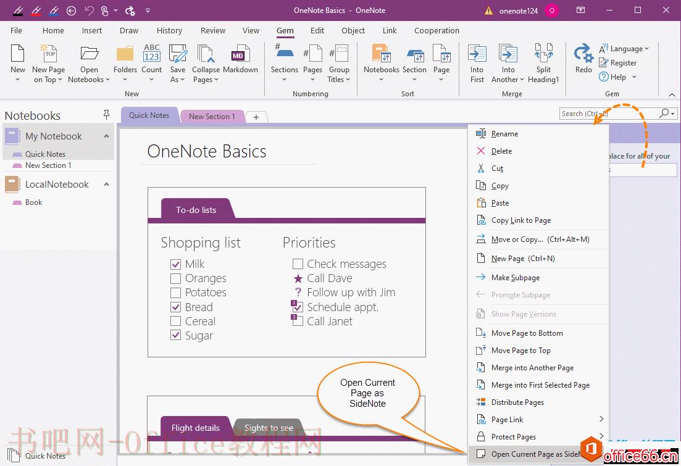Click the Open Notebooks folder icon
681x466 pixels.
89,54
